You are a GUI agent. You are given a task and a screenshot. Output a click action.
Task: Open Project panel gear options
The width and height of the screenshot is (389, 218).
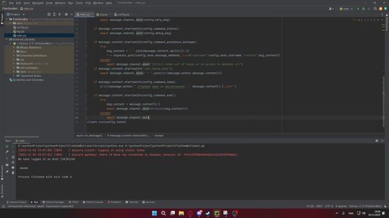[x=66, y=15]
